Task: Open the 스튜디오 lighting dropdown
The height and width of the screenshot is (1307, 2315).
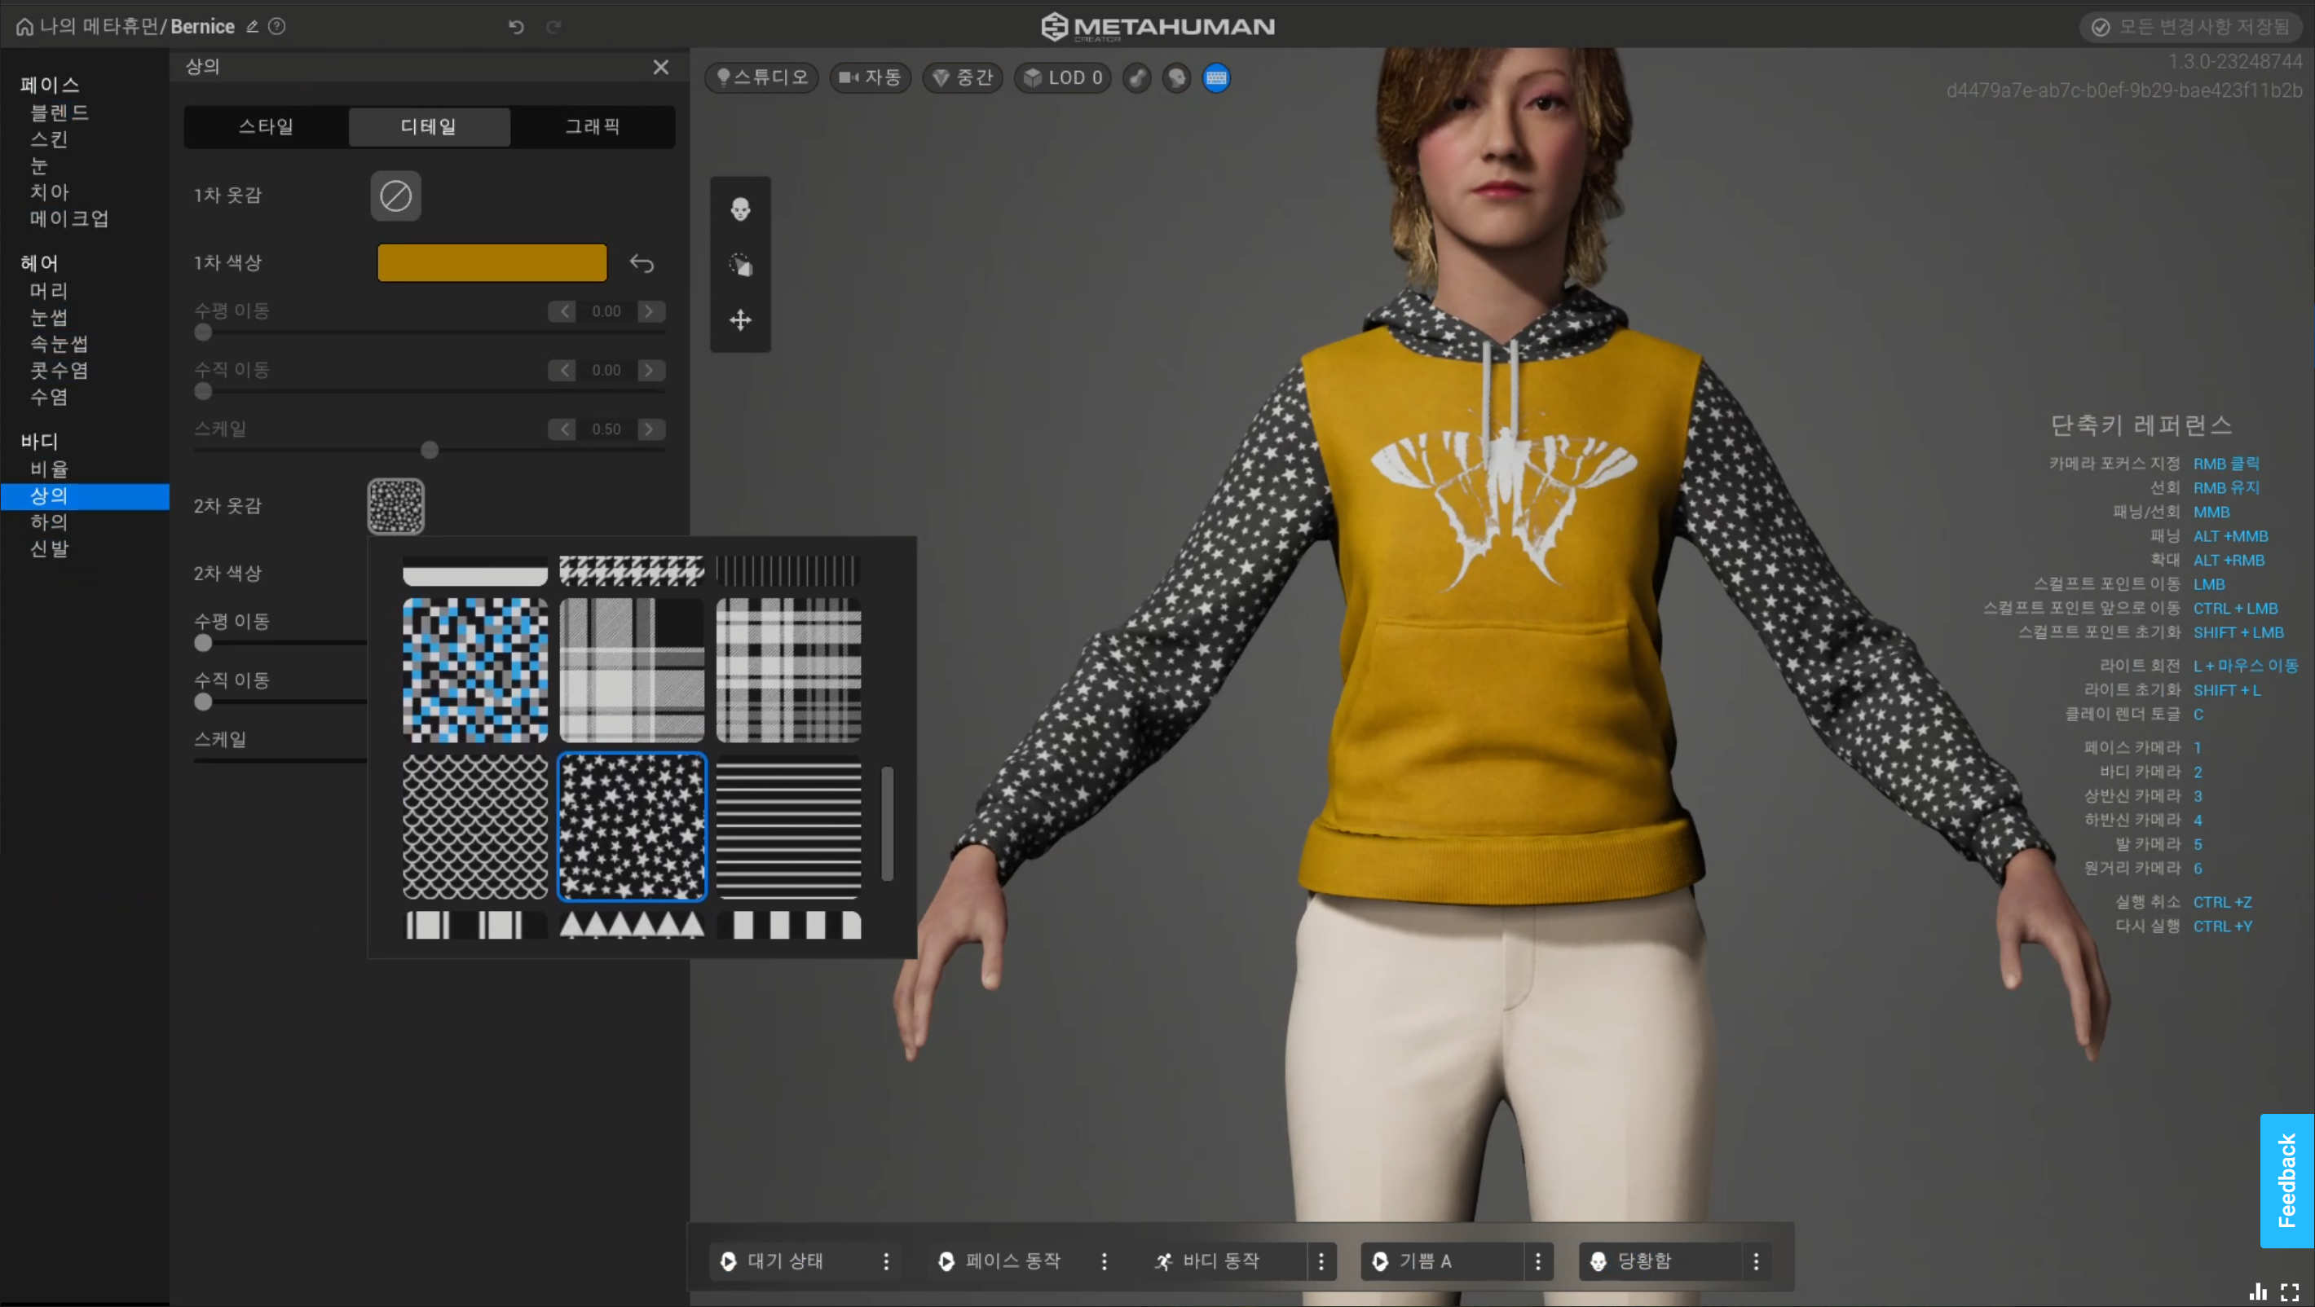Action: [x=762, y=78]
